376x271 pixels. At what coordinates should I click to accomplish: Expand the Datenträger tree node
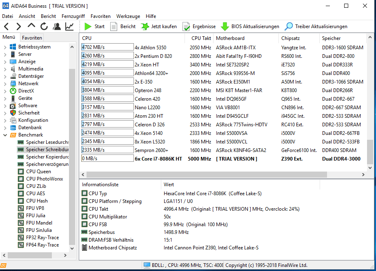point(5,76)
